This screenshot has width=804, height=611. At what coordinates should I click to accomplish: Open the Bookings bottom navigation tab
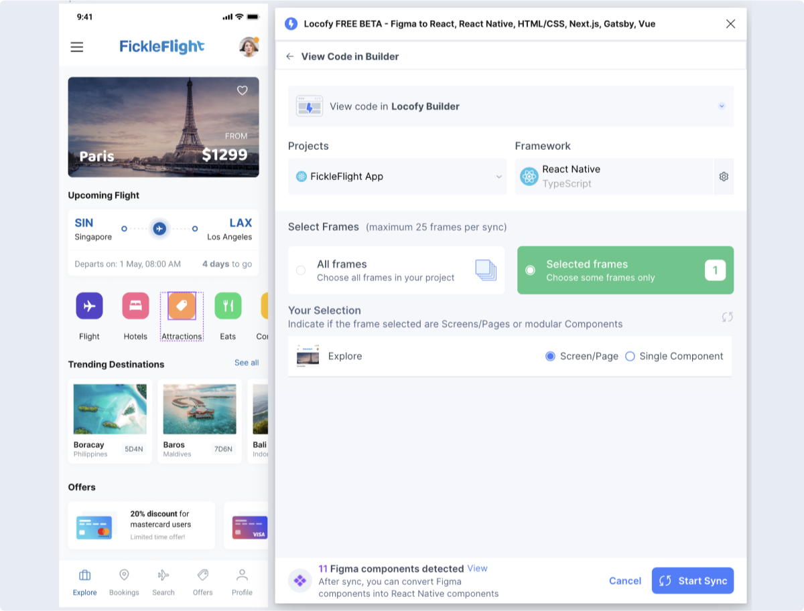124,582
